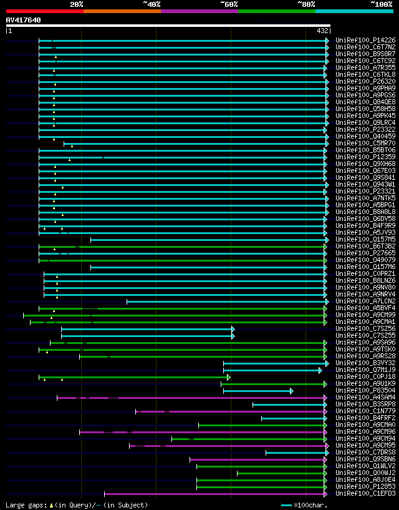Select the UniRef100_Q9LRC4 label
Image resolution: width=399 pixels, height=510 pixels.
[x=365, y=122]
